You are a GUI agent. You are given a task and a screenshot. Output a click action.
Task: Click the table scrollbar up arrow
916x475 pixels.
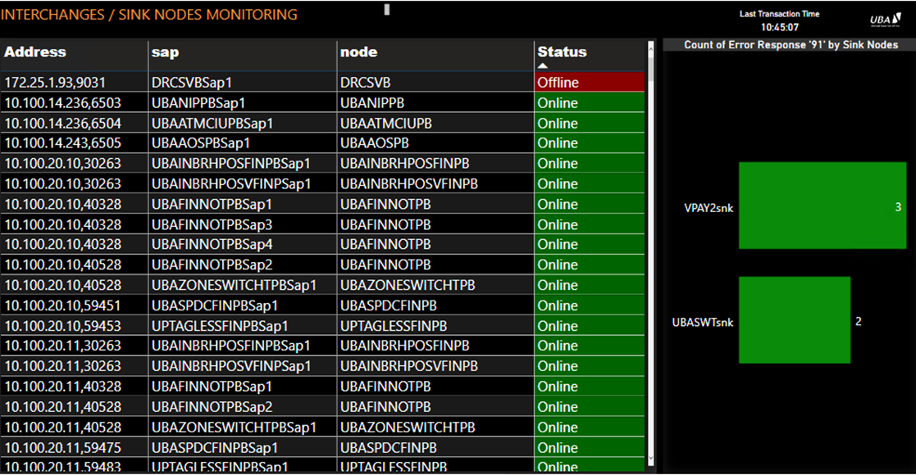coord(651,46)
